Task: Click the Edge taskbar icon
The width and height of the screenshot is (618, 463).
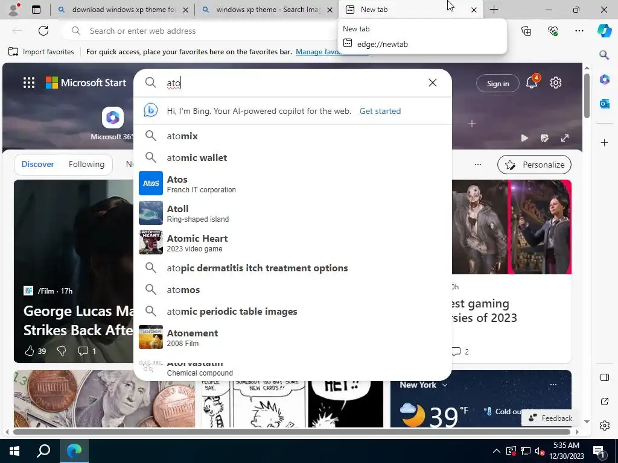Action: pos(74,451)
